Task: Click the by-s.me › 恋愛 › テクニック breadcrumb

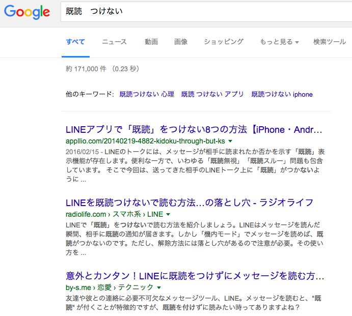Action: [110, 288]
